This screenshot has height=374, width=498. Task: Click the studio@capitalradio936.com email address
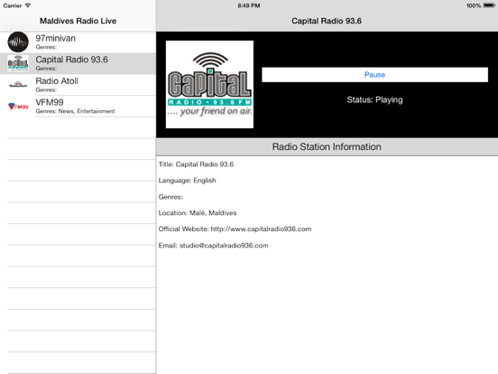[224, 245]
